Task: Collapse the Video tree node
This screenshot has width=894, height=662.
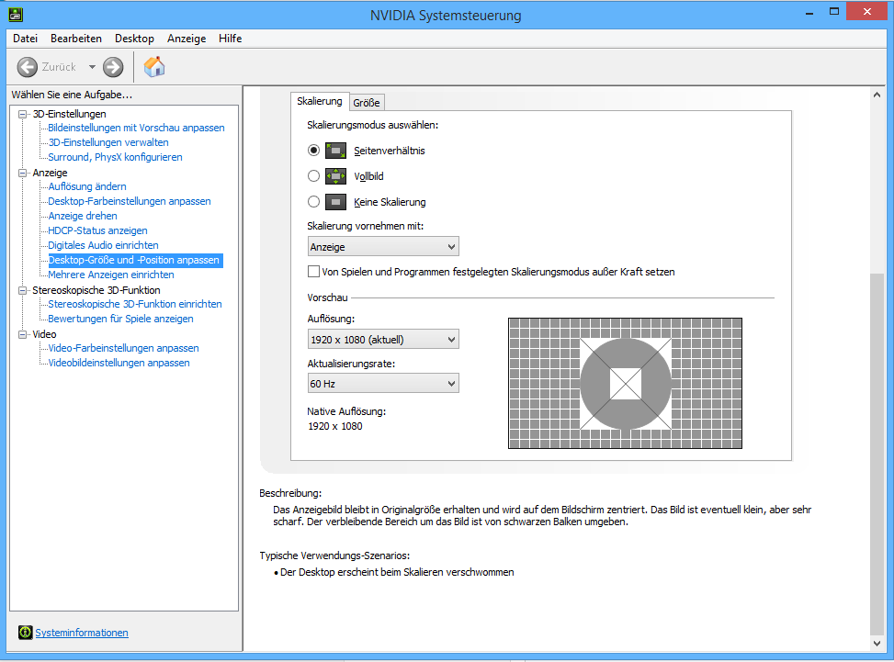Action: tap(22, 334)
